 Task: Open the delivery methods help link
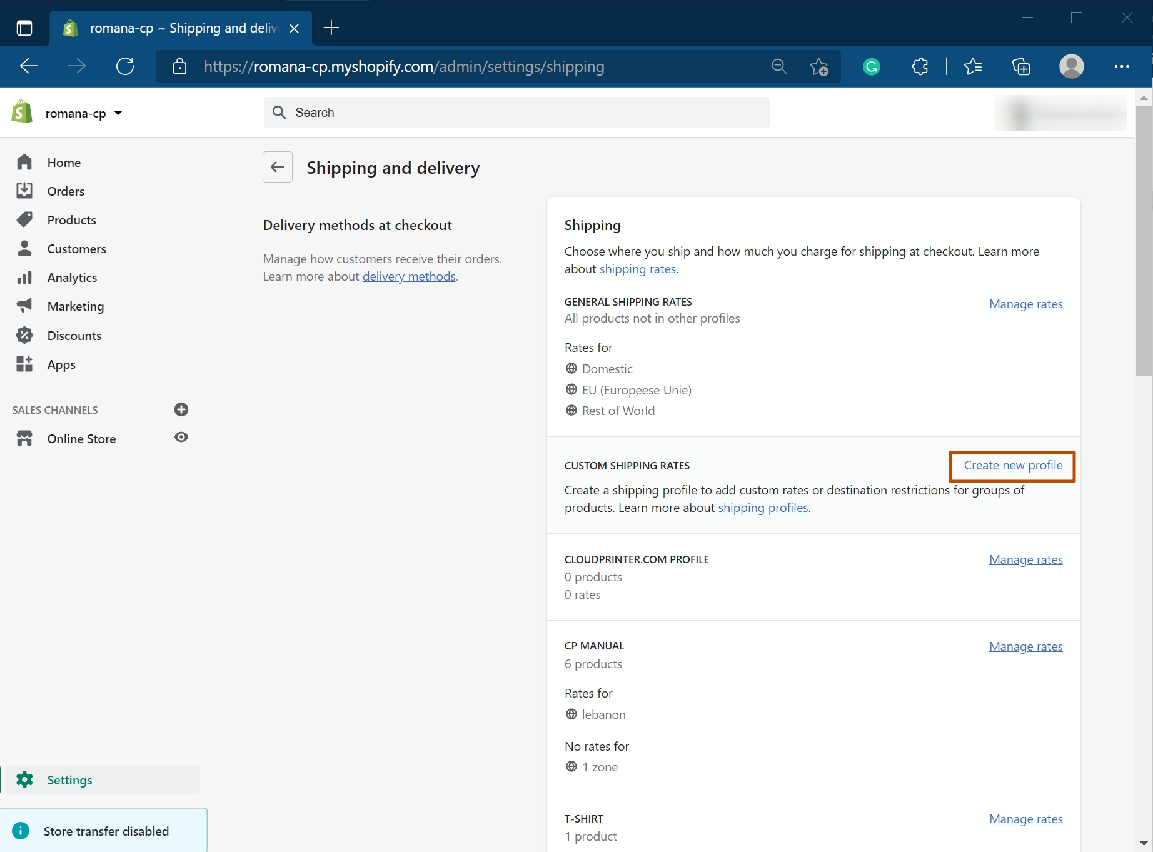tap(409, 276)
